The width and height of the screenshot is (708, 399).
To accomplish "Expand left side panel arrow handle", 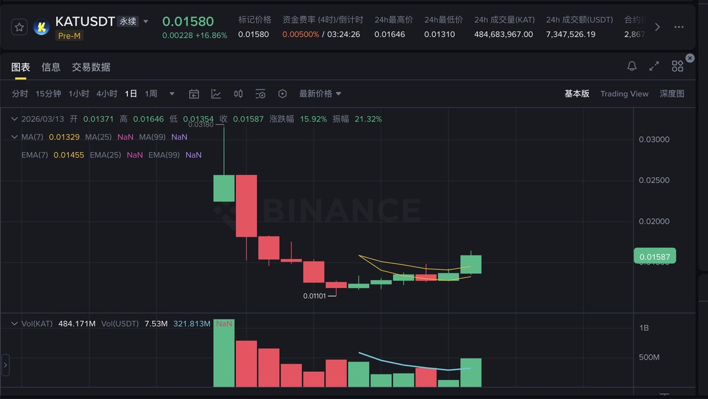I will point(5,365).
